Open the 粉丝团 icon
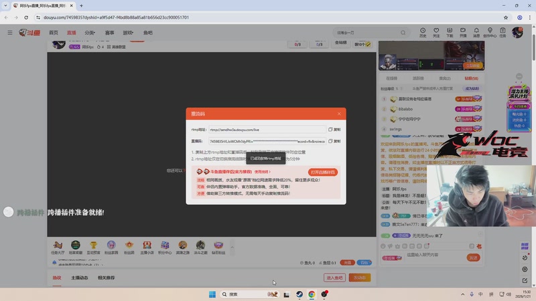The width and height of the screenshot is (536, 301). pyautogui.click(x=129, y=247)
